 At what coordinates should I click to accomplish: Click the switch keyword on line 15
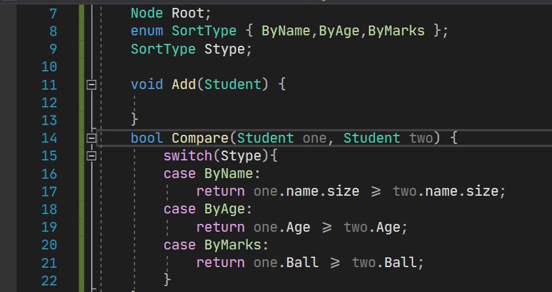[187, 156]
